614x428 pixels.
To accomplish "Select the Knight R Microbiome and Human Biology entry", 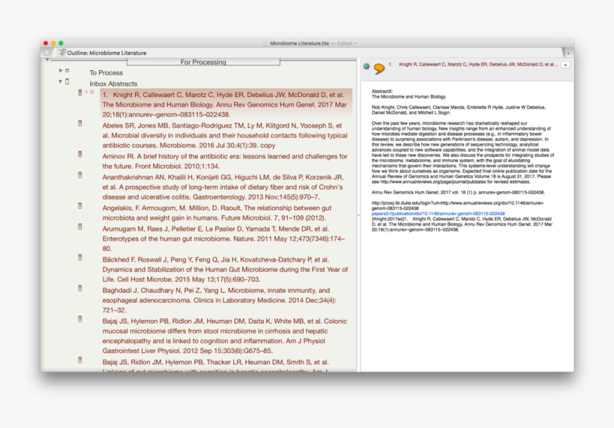I will coord(226,104).
